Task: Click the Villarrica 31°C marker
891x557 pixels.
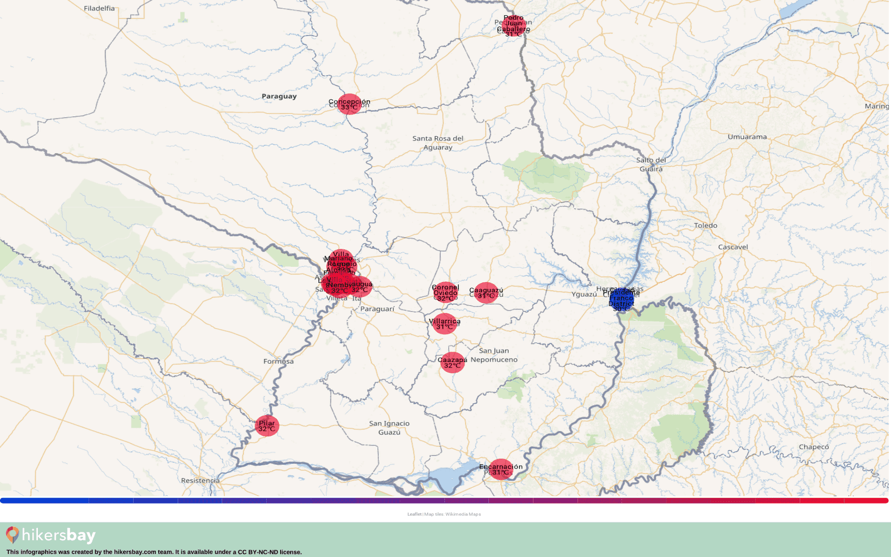Action: (x=444, y=324)
